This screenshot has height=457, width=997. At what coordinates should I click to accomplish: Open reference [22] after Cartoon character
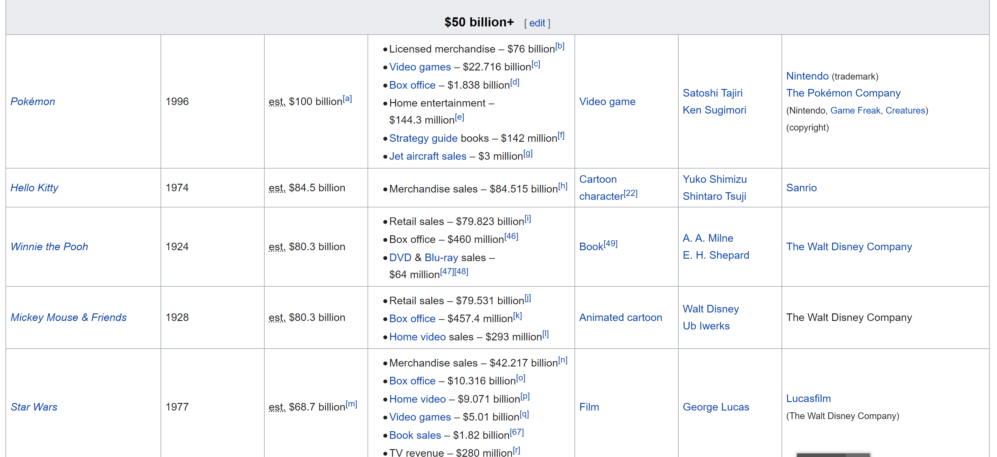[x=630, y=193]
